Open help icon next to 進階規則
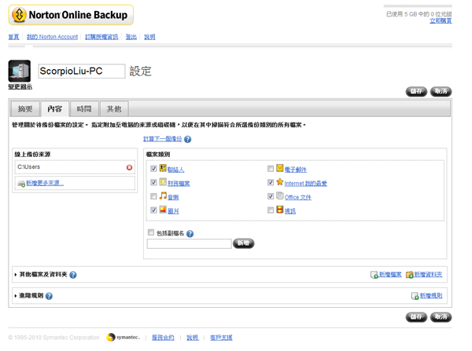472x351 pixels. coord(49,296)
